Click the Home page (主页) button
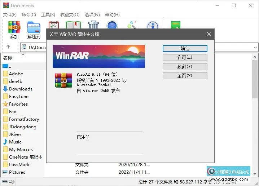Viewport: 259px width, 186px height. coord(185,76)
